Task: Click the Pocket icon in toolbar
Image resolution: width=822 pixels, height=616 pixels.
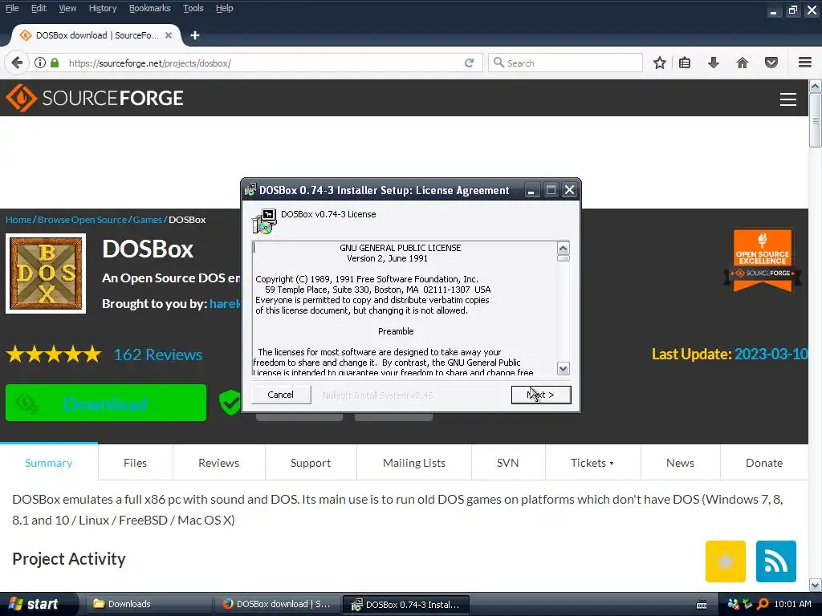Action: point(771,63)
